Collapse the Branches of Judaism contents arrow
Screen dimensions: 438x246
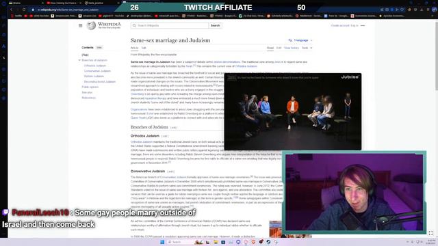(79, 60)
